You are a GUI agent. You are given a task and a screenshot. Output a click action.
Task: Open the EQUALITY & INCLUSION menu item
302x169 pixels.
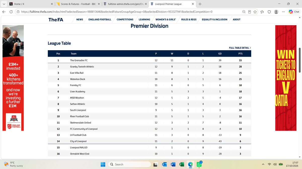click(x=215, y=20)
